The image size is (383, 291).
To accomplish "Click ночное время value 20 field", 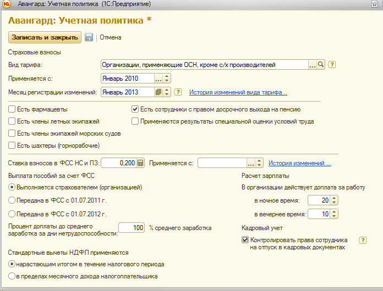I will 319,200.
